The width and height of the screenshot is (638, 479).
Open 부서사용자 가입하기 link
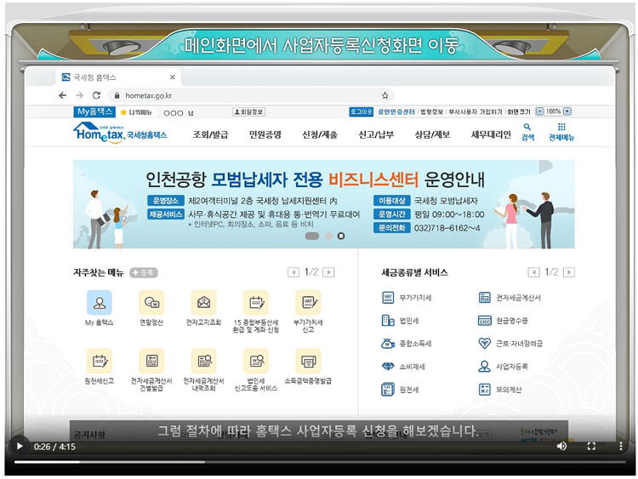click(476, 112)
